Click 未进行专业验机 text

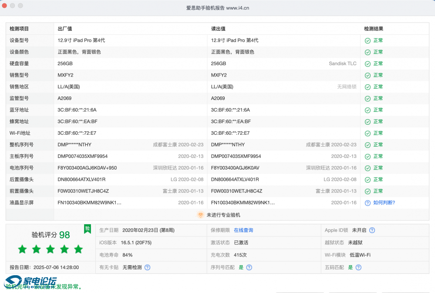point(223,215)
